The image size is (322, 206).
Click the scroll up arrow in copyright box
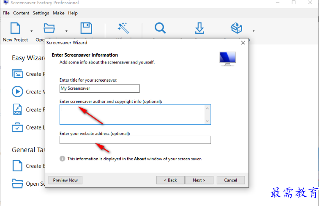[x=207, y=108]
